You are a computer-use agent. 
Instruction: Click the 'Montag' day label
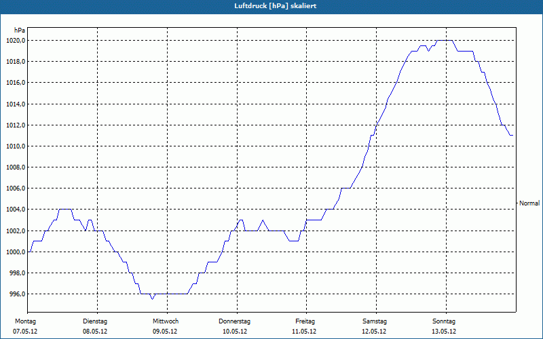pyautogui.click(x=25, y=321)
